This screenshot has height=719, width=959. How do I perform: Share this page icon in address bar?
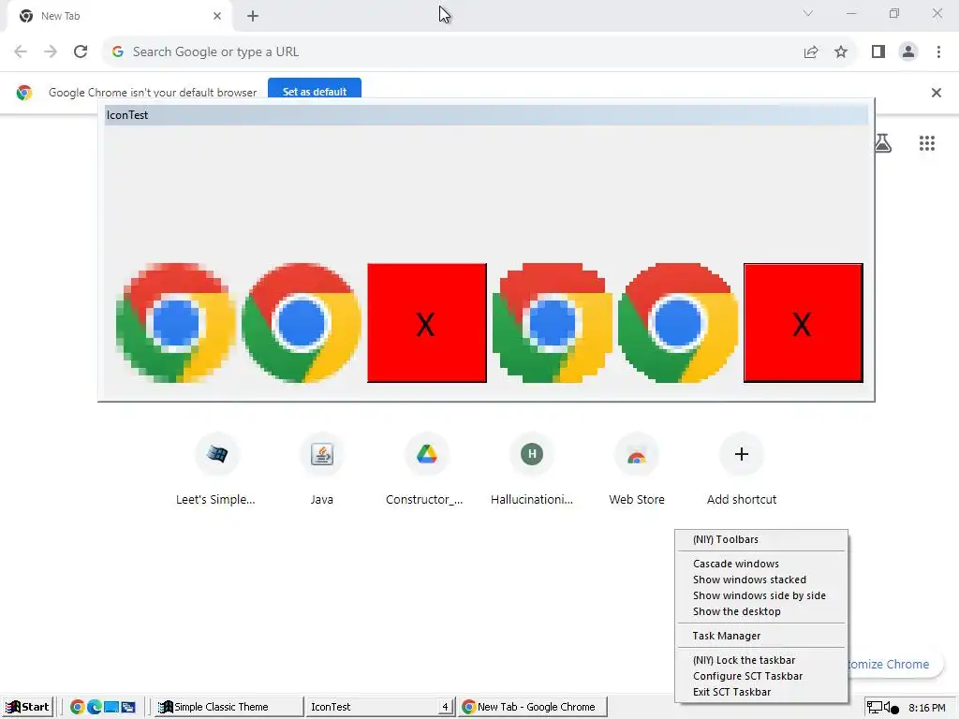tap(811, 52)
